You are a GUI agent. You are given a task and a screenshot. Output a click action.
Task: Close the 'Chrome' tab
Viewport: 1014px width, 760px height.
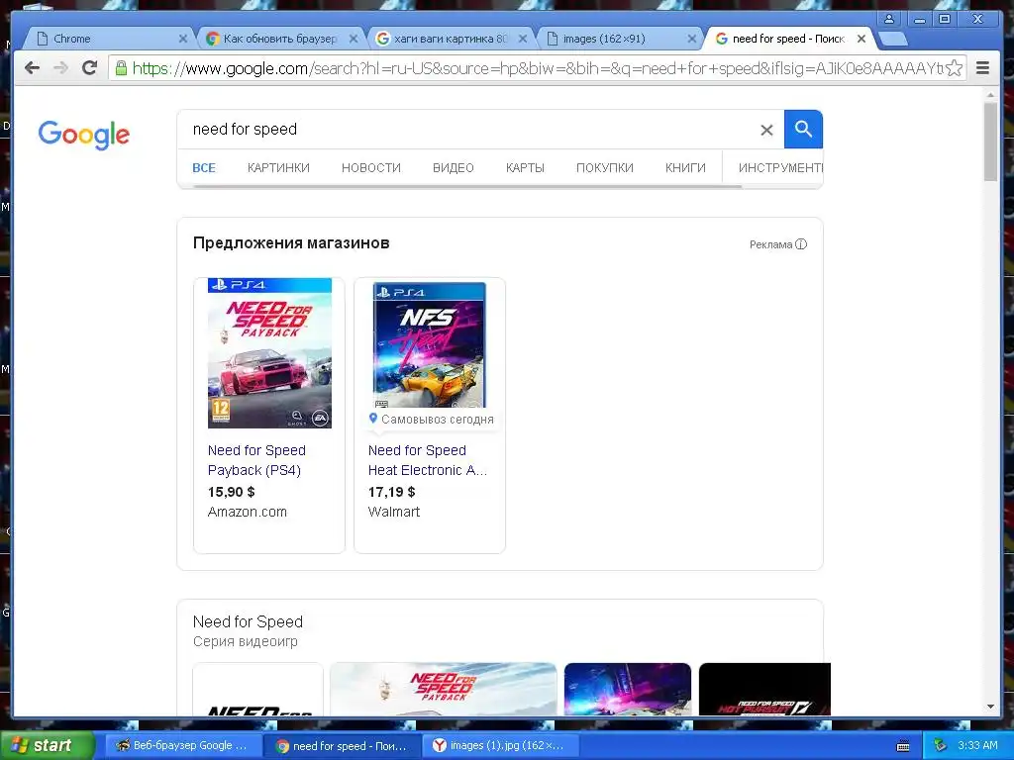pos(183,39)
